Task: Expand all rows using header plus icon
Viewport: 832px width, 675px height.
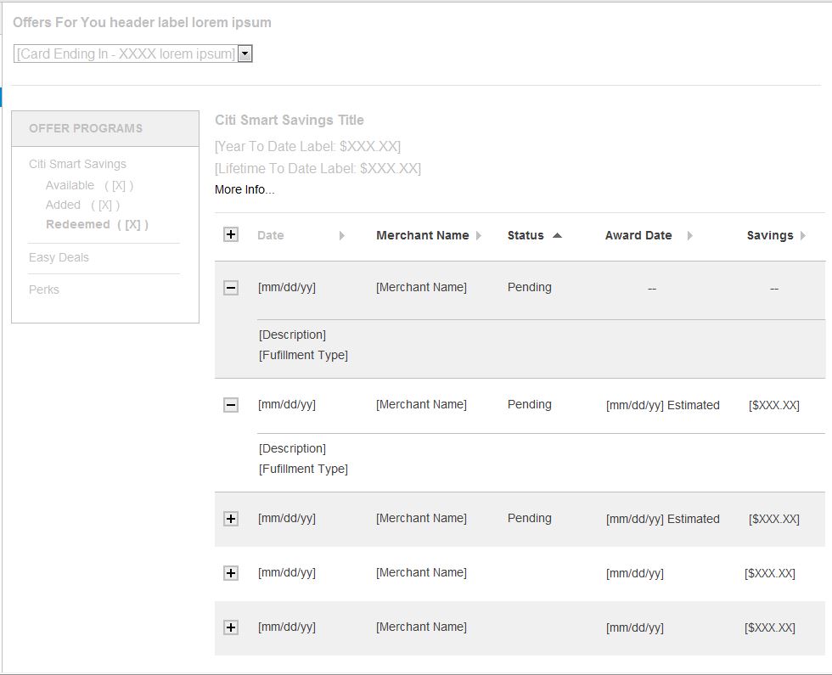Action: coord(231,234)
